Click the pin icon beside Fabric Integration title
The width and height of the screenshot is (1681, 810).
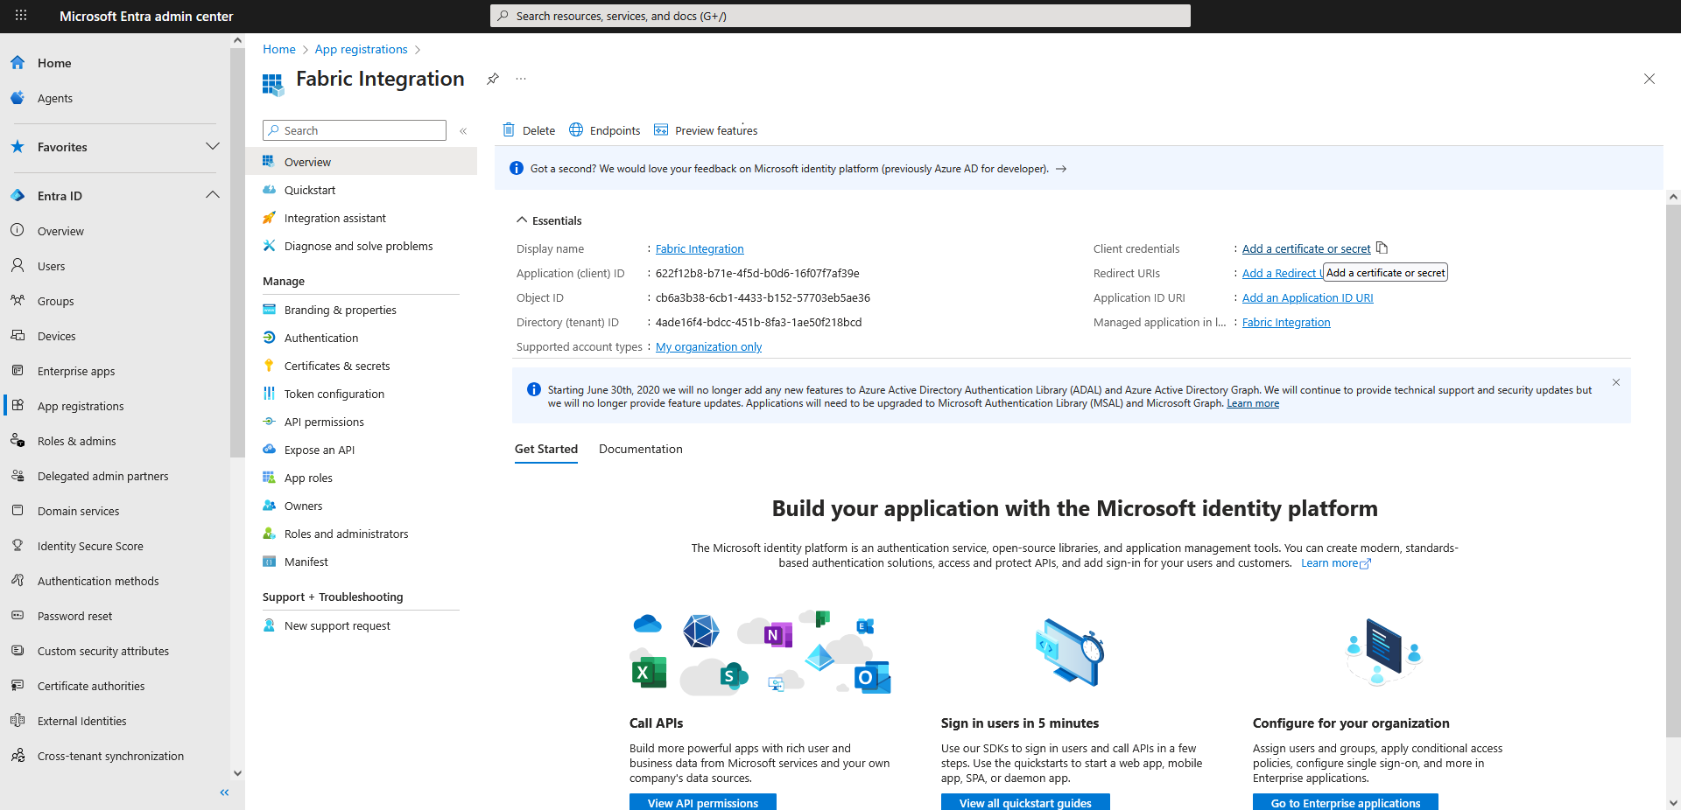[x=493, y=79]
